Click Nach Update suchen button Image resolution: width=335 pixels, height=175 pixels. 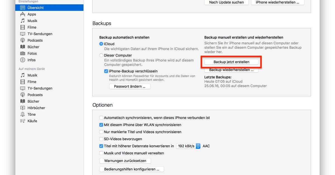[226, 2]
